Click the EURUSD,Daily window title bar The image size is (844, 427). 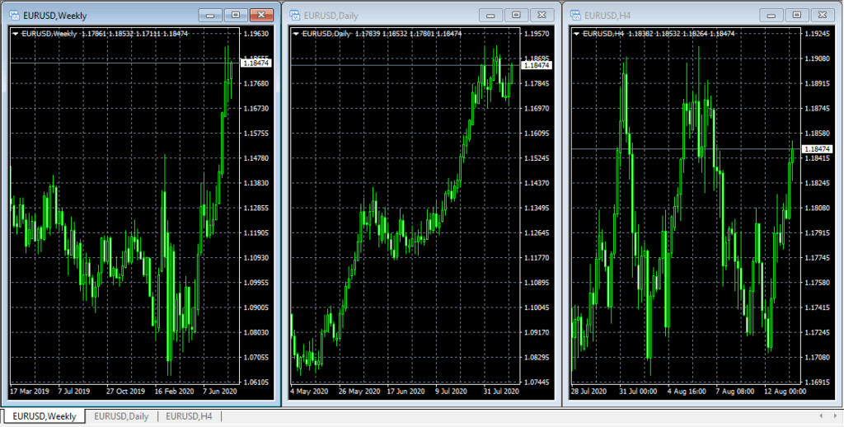(396, 15)
